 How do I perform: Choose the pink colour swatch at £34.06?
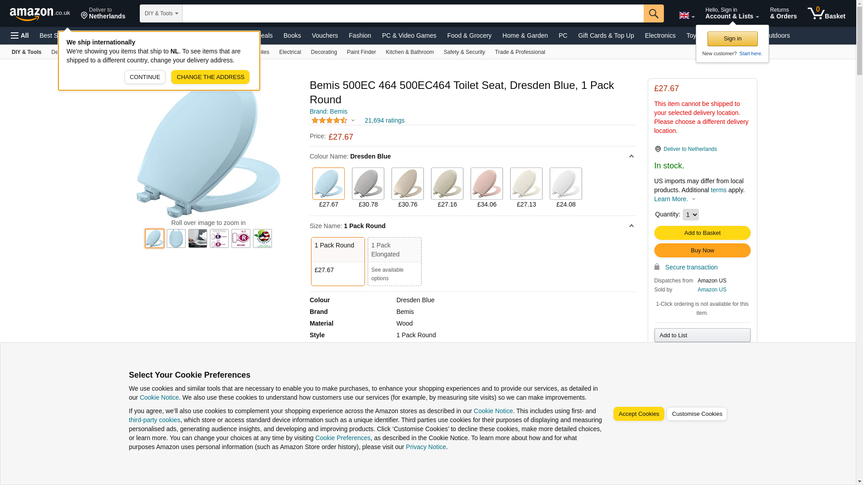pos(486,184)
